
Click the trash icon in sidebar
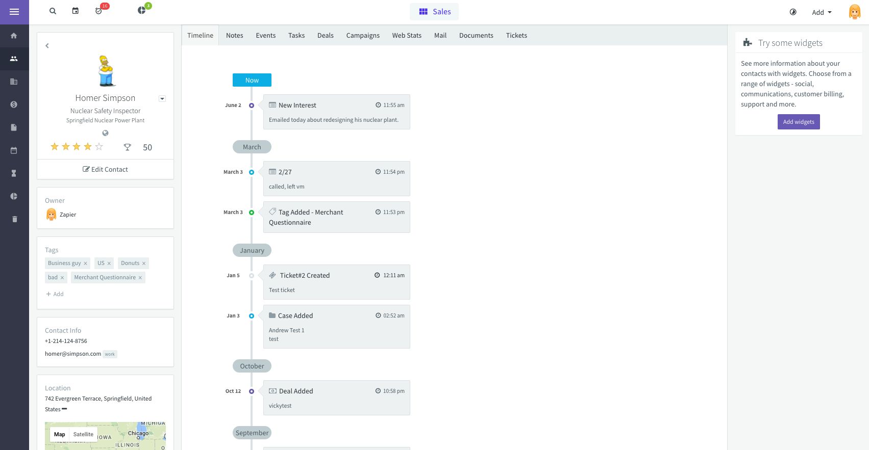[14, 219]
